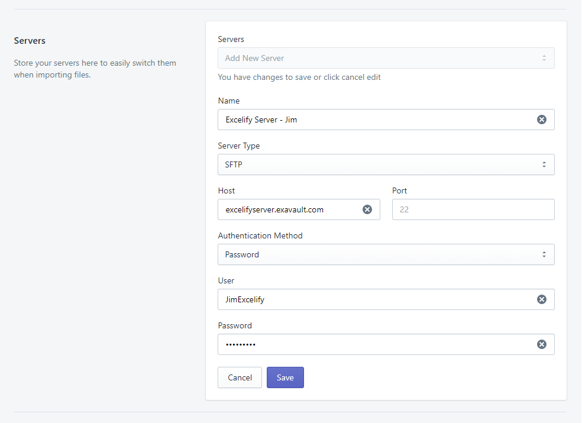The image size is (582, 423).
Task: Click the "Name" field label
Action: tap(228, 101)
